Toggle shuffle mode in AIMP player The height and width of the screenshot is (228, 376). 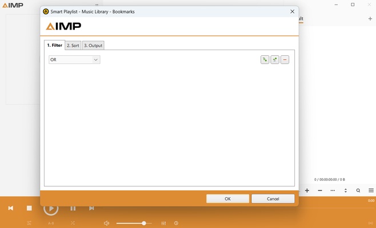(x=73, y=223)
